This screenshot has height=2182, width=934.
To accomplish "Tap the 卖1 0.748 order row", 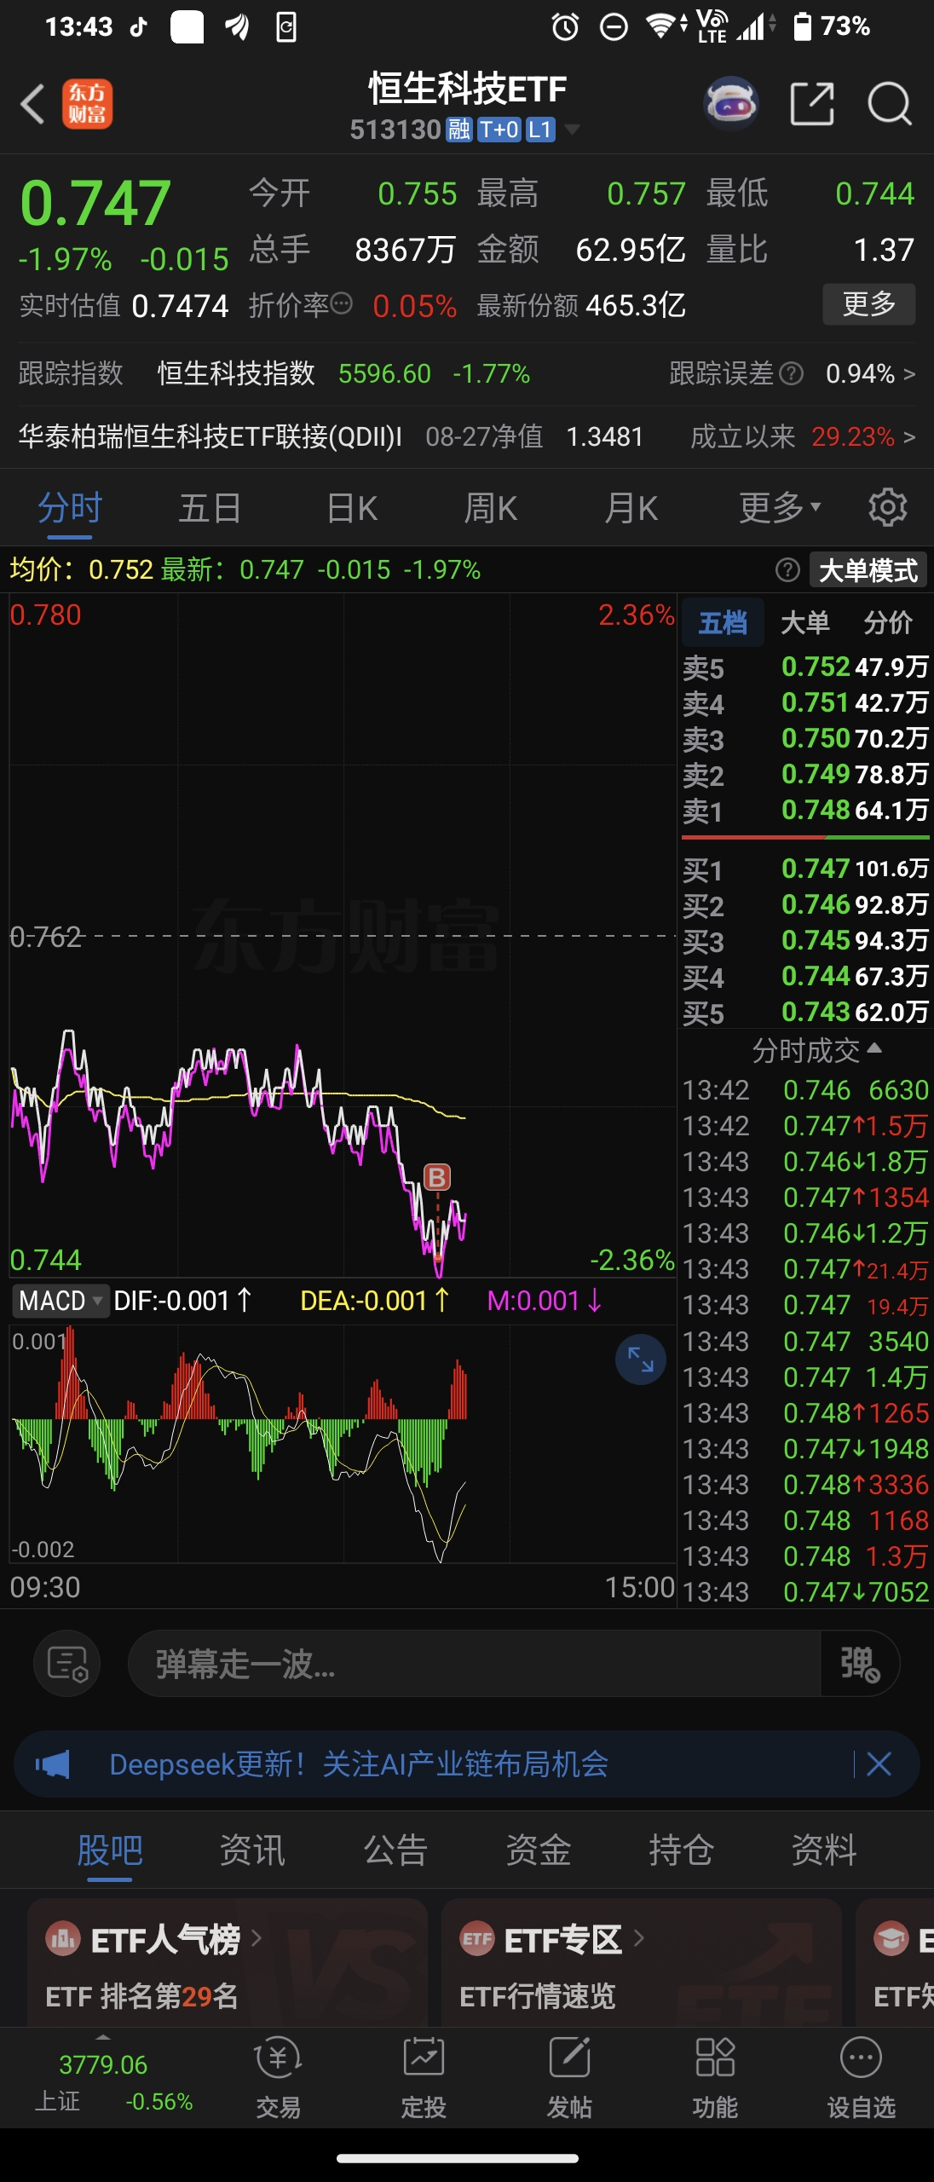I will tap(805, 811).
